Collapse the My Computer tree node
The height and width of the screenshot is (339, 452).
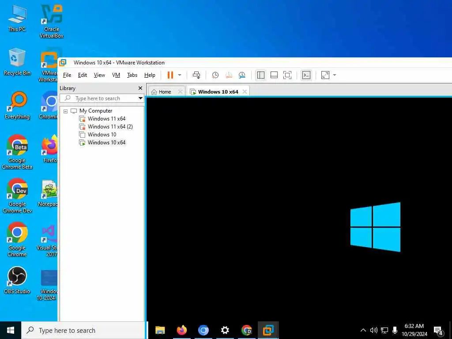pos(65,111)
